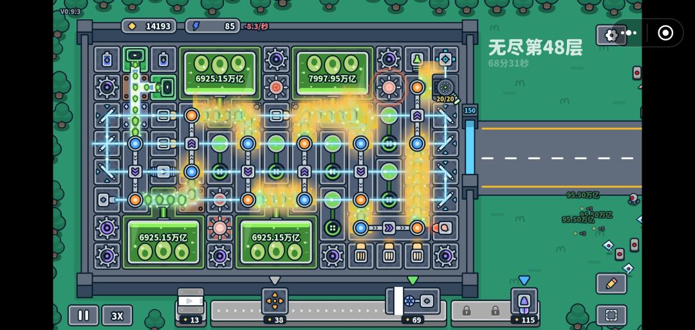This screenshot has height=330, width=695.
Task: Pause the game
Action: click(x=83, y=315)
